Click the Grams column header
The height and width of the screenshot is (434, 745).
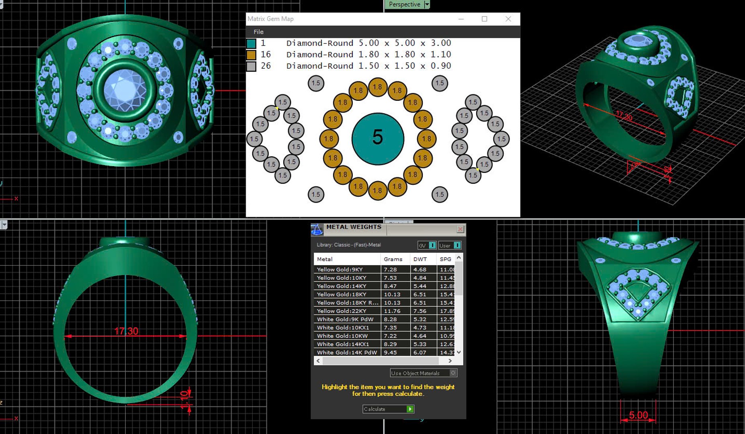tap(395, 259)
